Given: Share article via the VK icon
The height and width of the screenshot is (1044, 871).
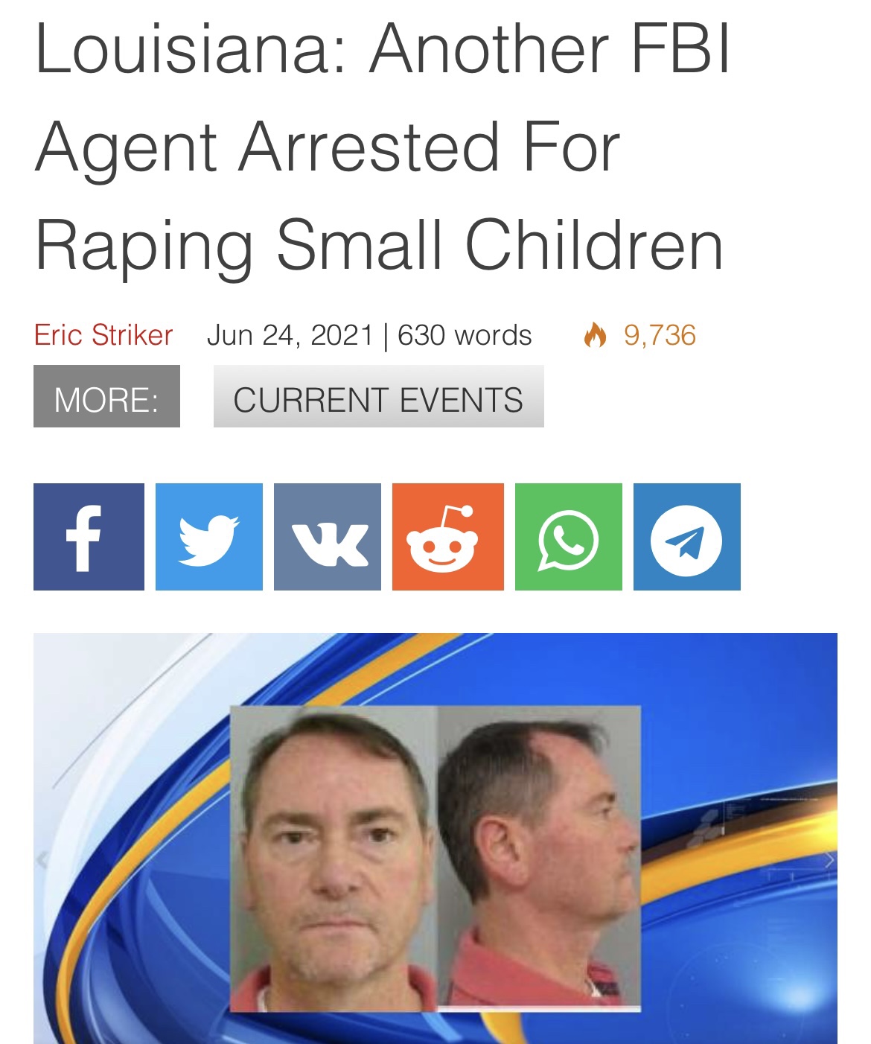Looking at the screenshot, I should coord(328,537).
